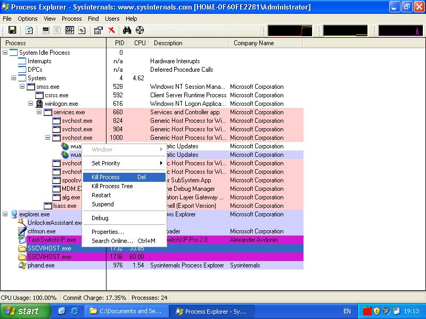The height and width of the screenshot is (319, 426).
Task: Click folder icon of SSCVIHOST.exe PID 1736
Action: 22,257
